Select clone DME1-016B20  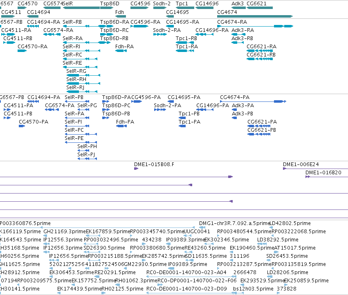tap(323, 173)
